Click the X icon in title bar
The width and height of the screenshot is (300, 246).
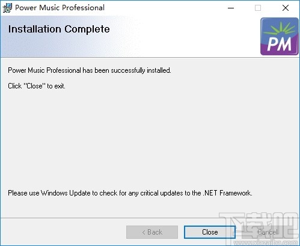click(x=286, y=8)
